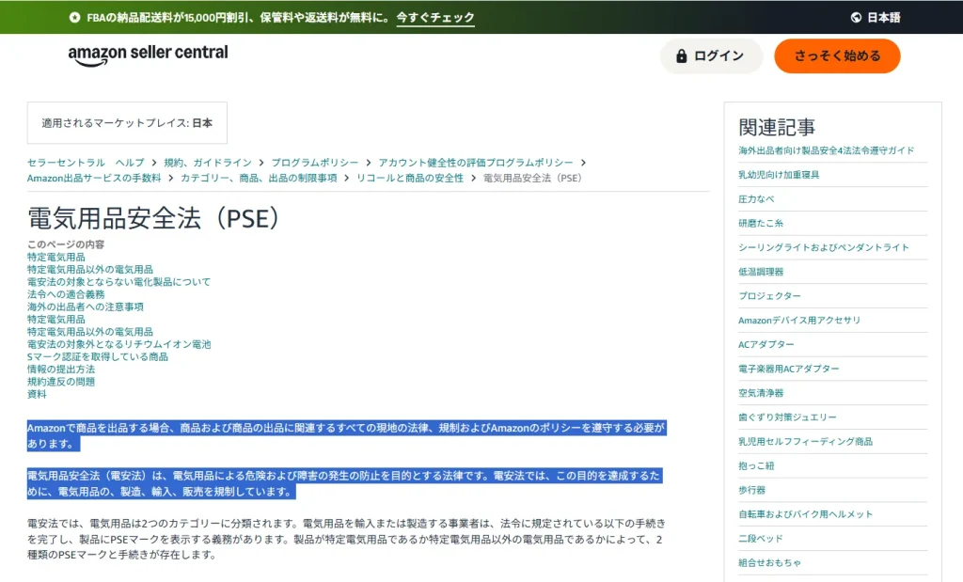Viewport: 963px width, 582px height.
Task: Open the 日本語 language selector
Action: tap(876, 17)
